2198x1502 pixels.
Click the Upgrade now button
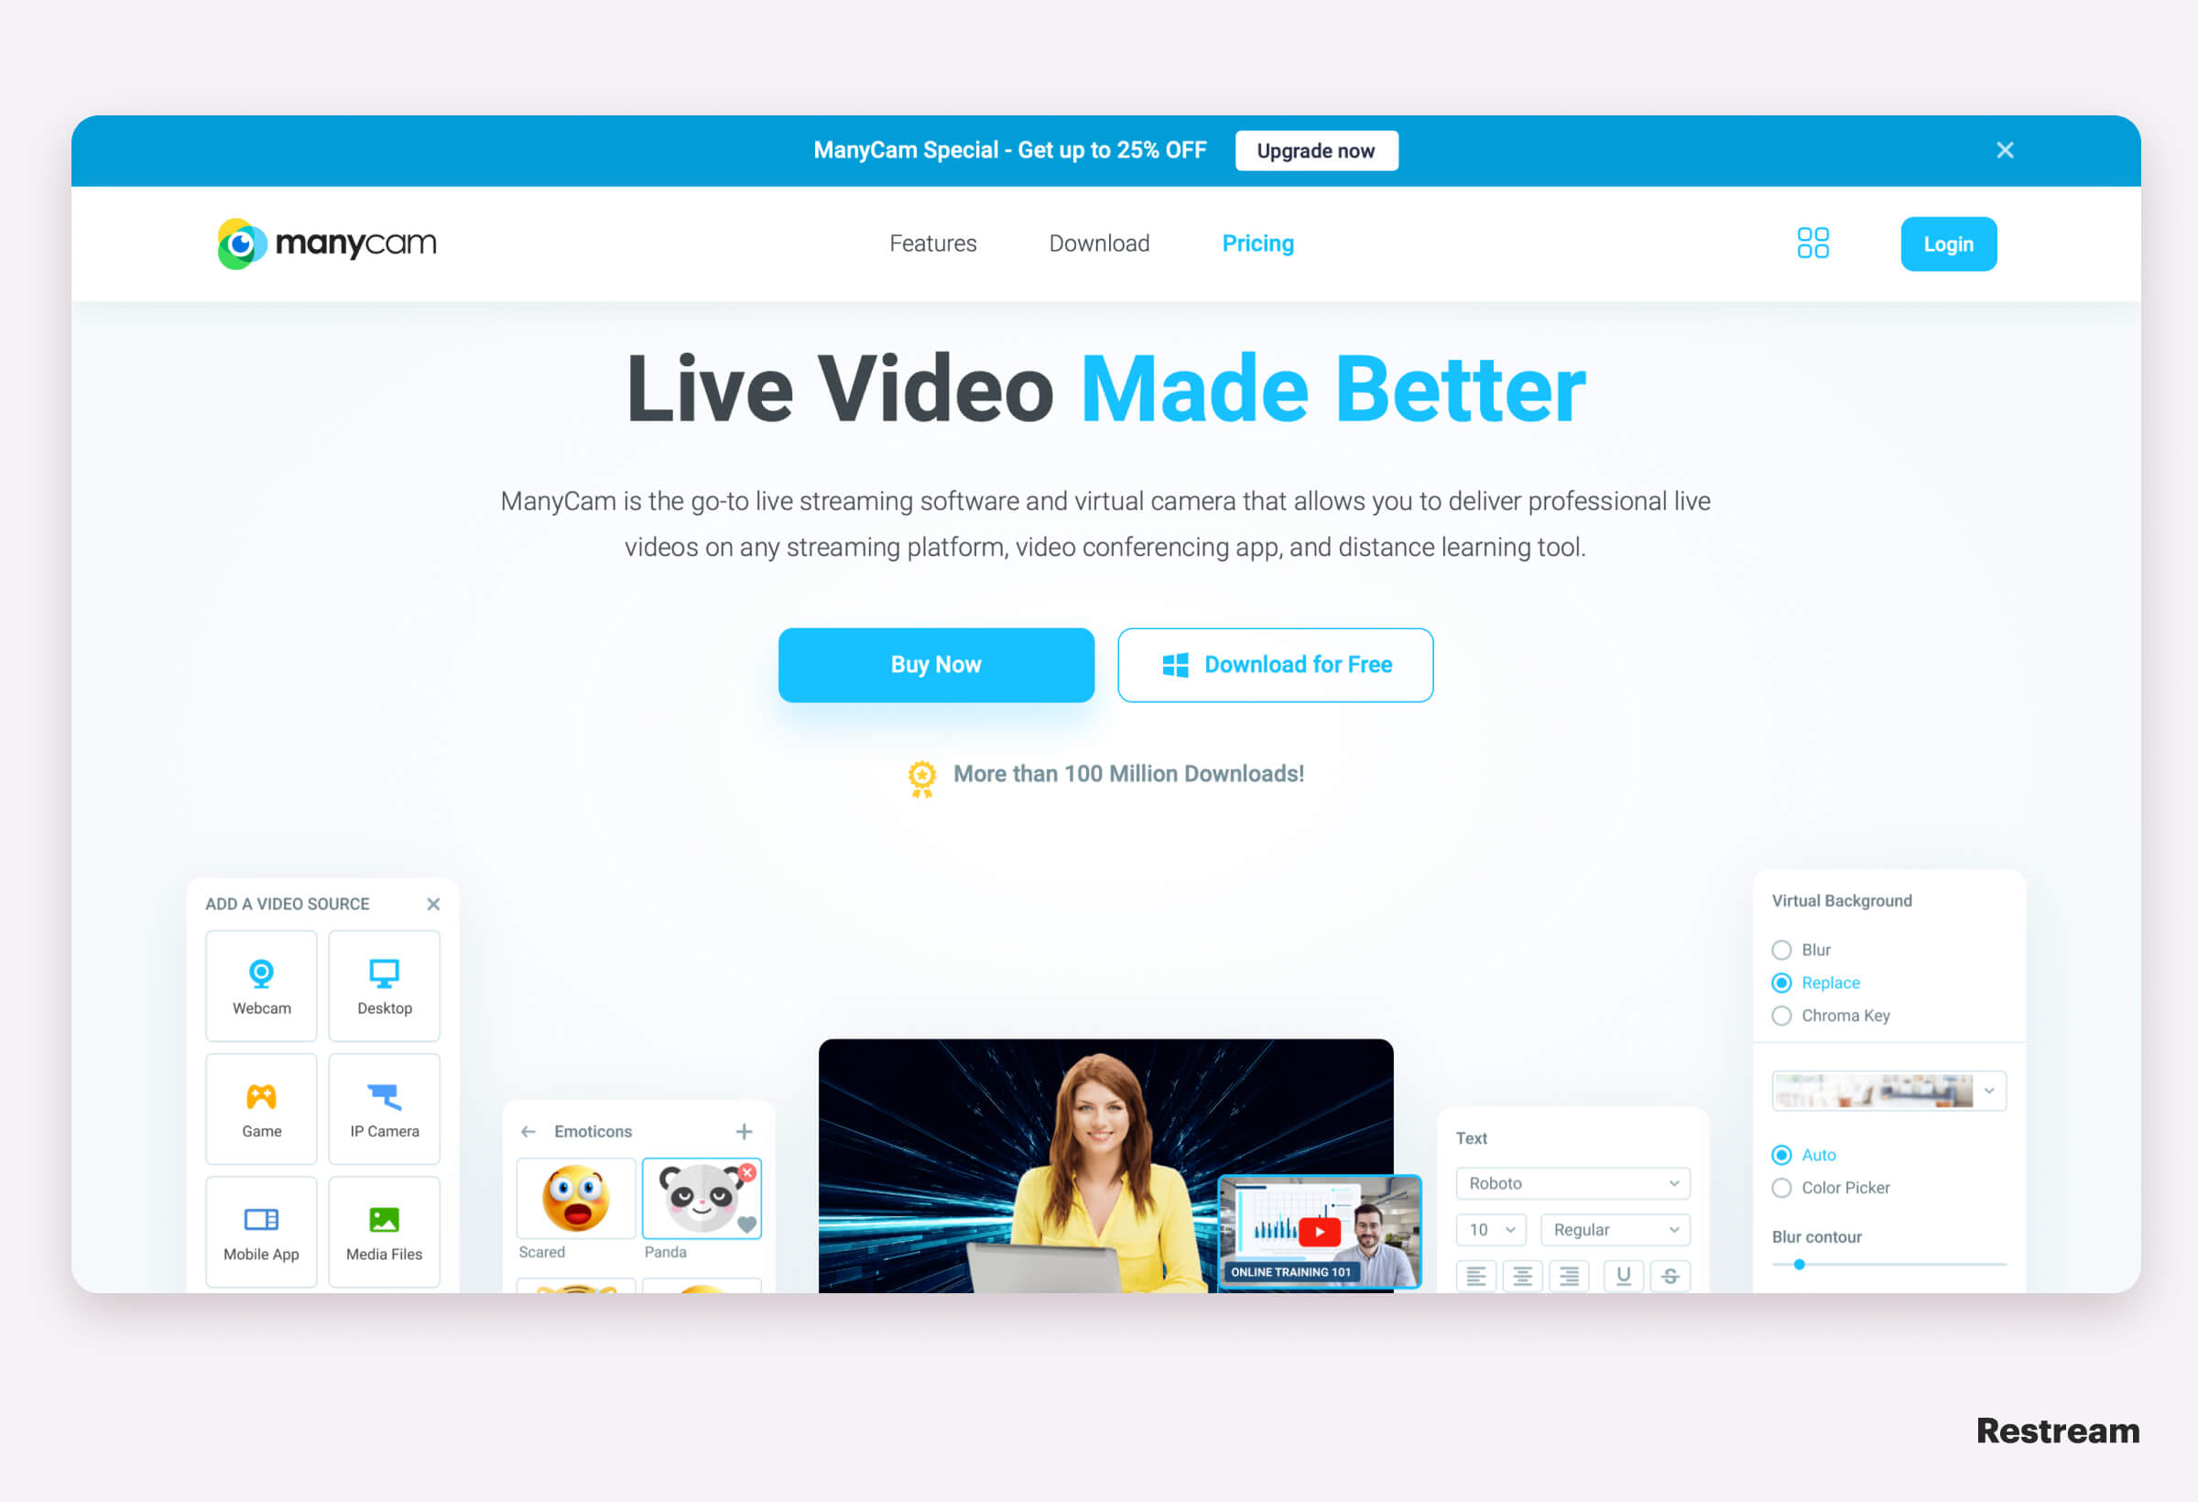tap(1318, 150)
